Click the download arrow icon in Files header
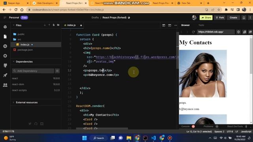 pyautogui.click(x=45, y=25)
